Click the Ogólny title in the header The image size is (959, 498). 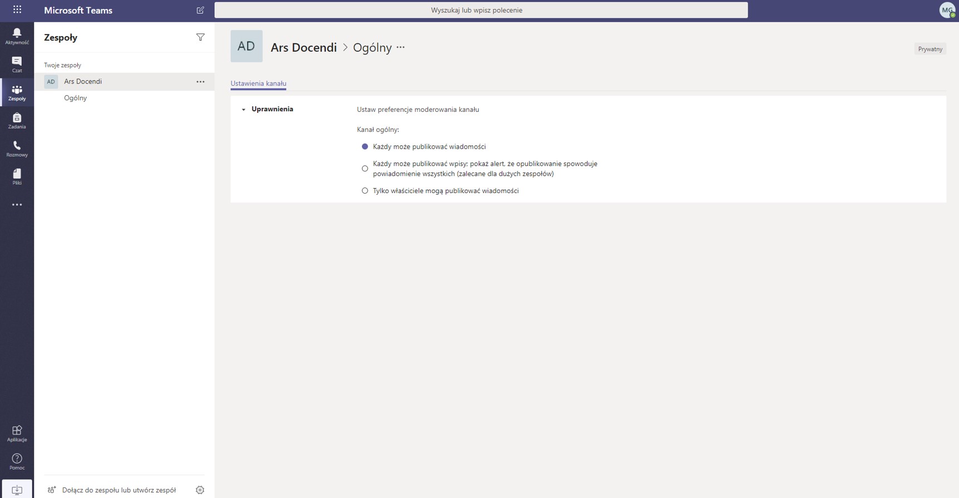click(372, 47)
